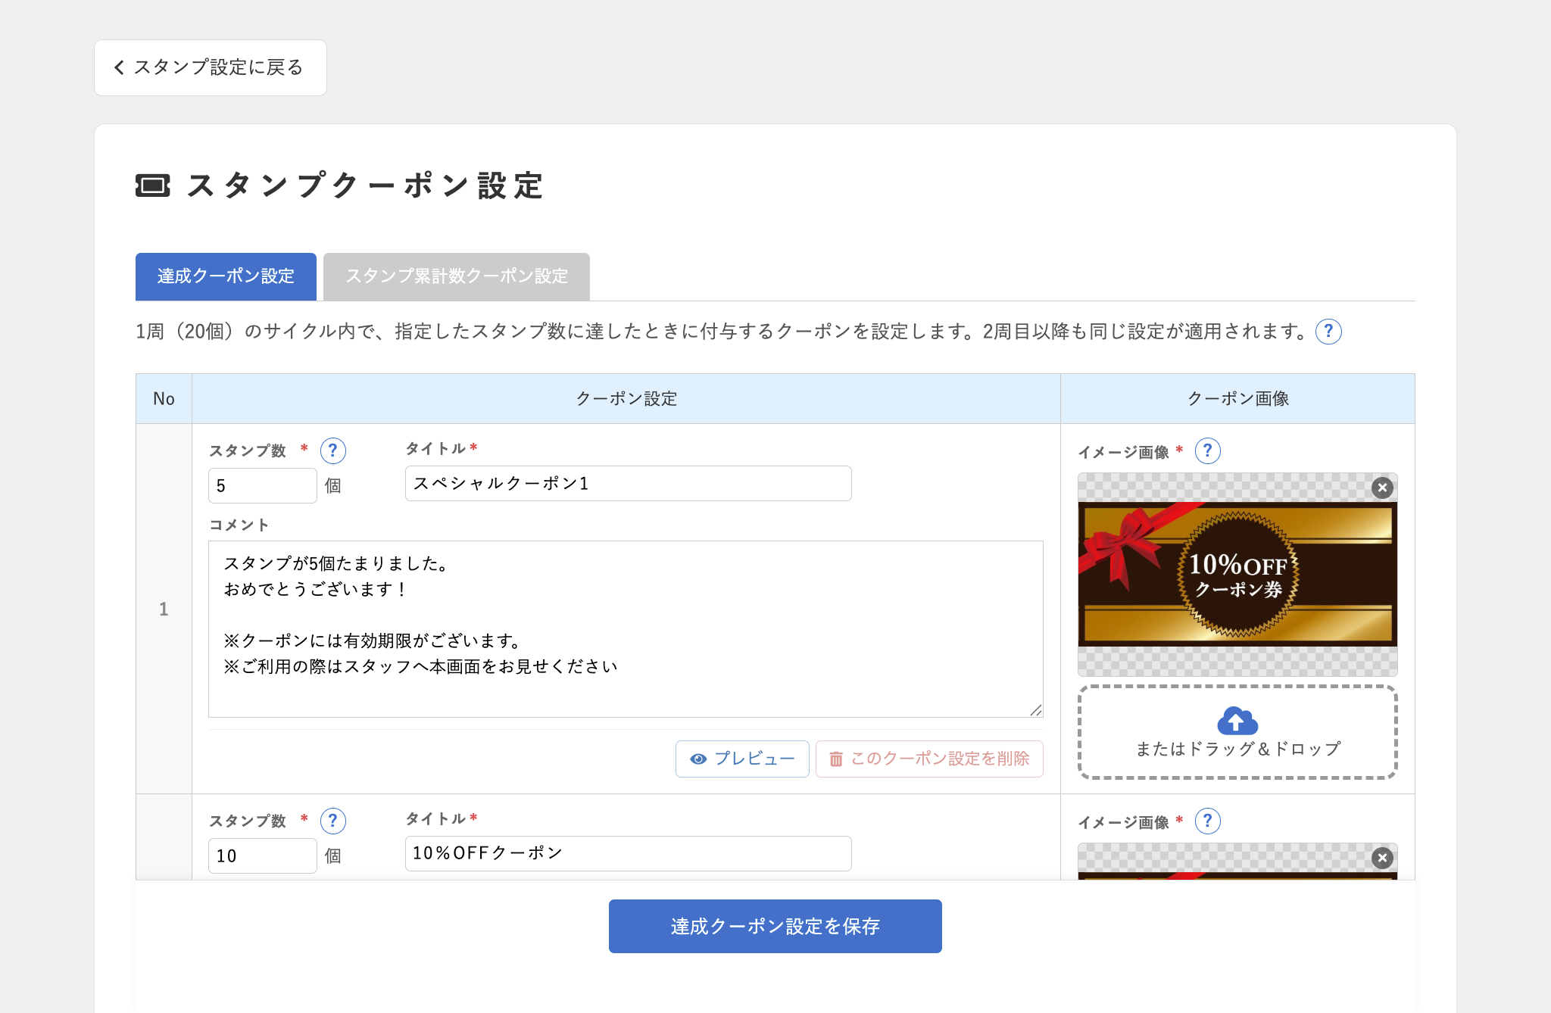The image size is (1551, 1013).
Task: Click the クーポン画像 column header
Action: pyautogui.click(x=1238, y=399)
